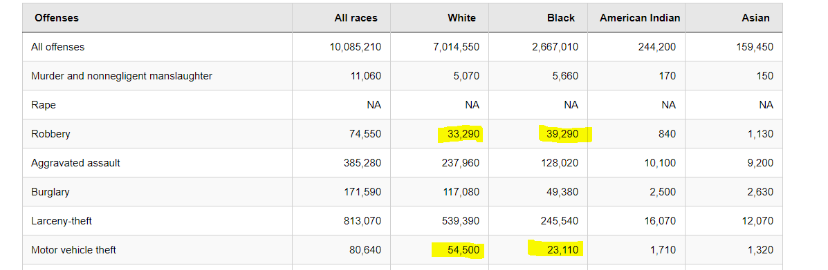Select highlighted White motor vehicle theft 54,500
This screenshot has height=270, width=828.
pos(463,250)
